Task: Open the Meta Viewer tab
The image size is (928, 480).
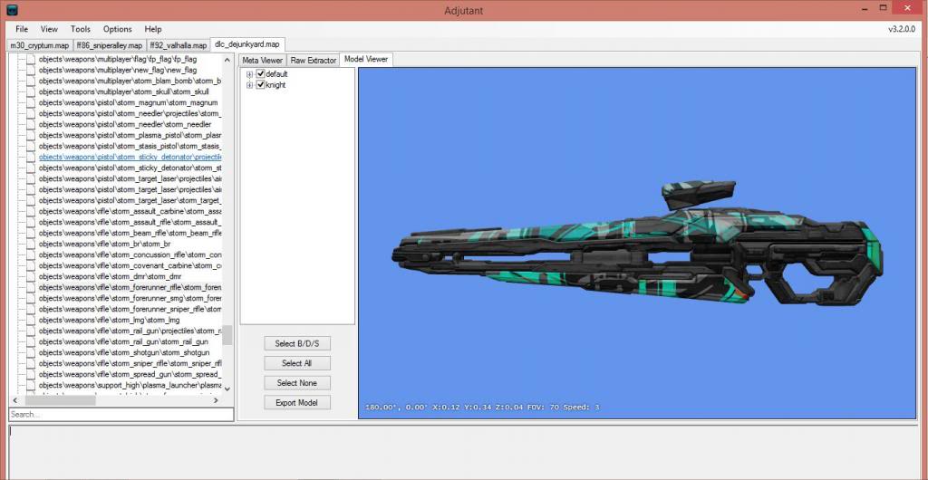Action: tap(262, 61)
